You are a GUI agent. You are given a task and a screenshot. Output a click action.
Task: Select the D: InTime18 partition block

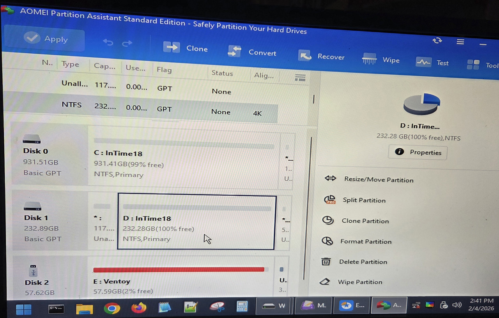coord(197,221)
